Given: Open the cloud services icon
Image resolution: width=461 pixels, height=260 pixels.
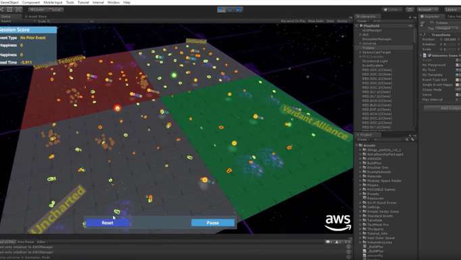Looking at the screenshot, I should (410, 9).
